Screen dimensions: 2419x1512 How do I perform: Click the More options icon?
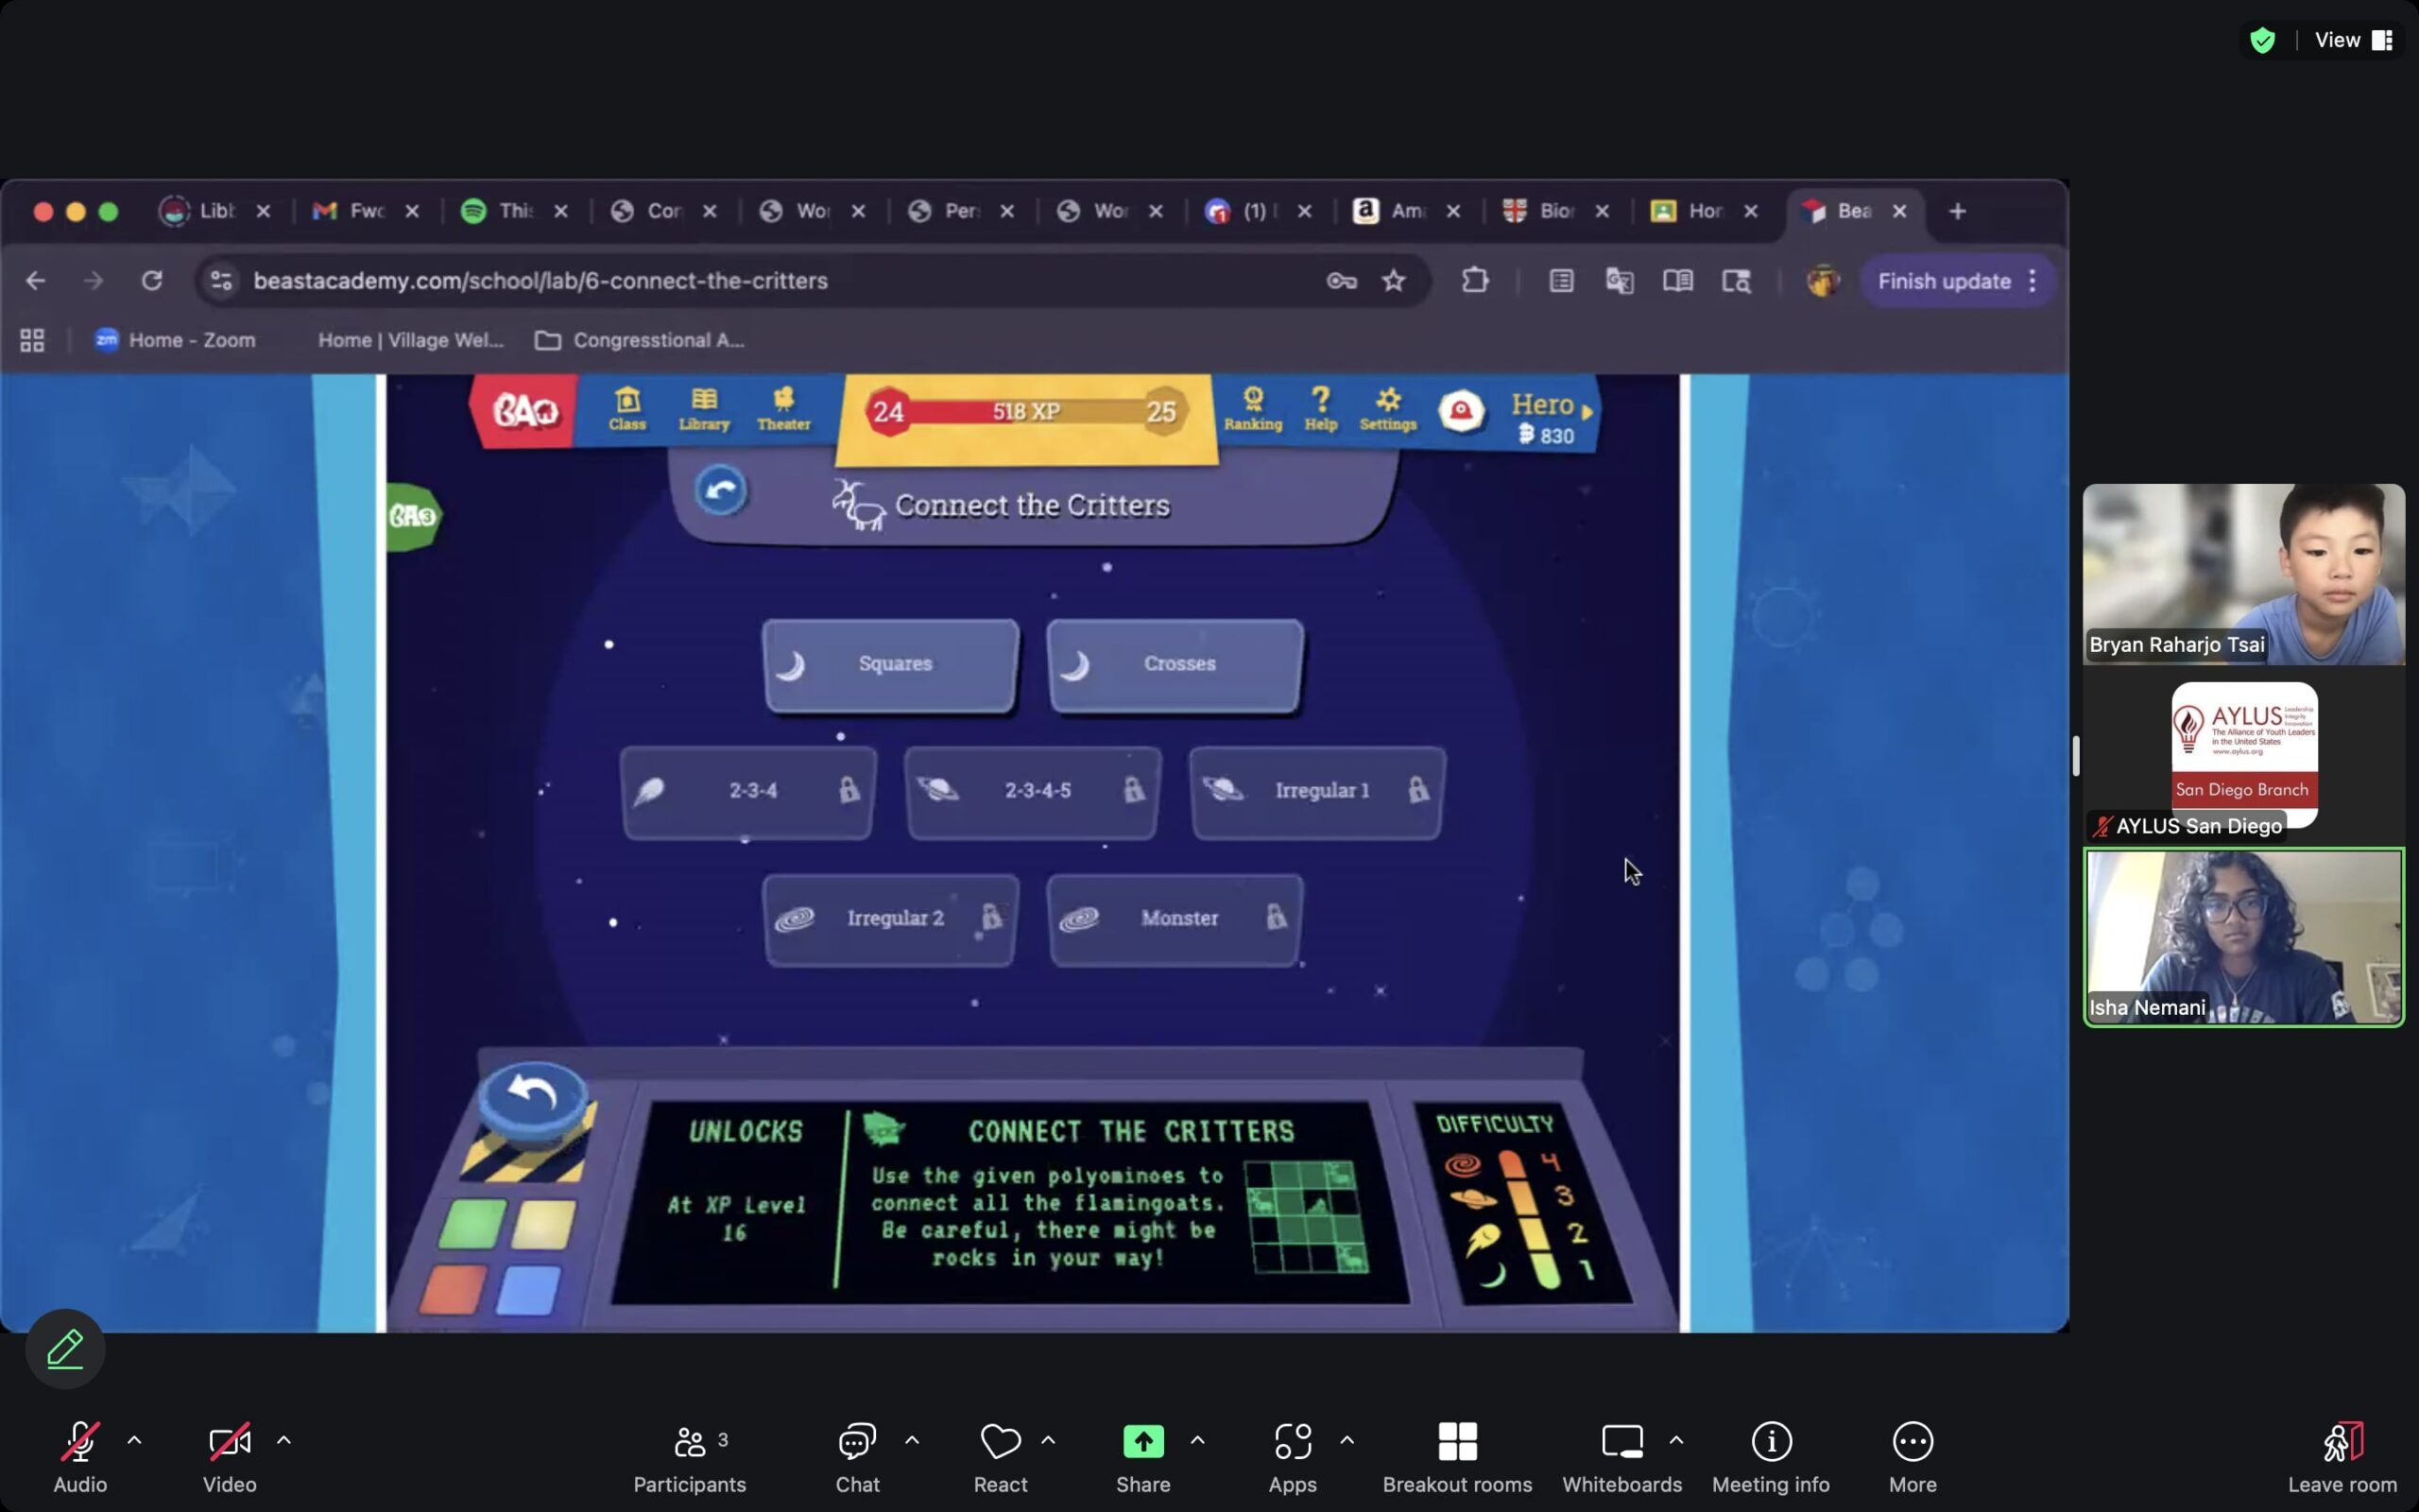pyautogui.click(x=1912, y=1442)
